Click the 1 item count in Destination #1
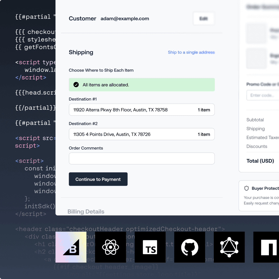 point(204,110)
